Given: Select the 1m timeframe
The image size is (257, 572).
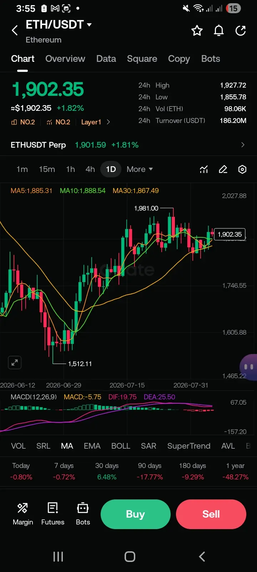Looking at the screenshot, I should tap(22, 169).
